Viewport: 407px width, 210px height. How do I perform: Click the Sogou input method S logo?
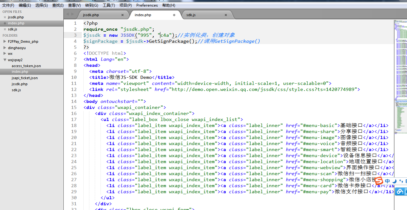pyautogui.click(x=379, y=181)
